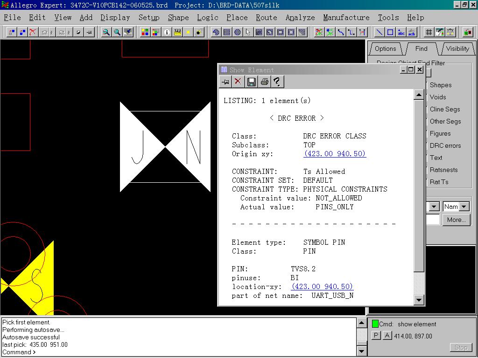Screen dimensions: 478x358
Task: Toggle Cline Segs in the Find filter
Action: point(445,109)
